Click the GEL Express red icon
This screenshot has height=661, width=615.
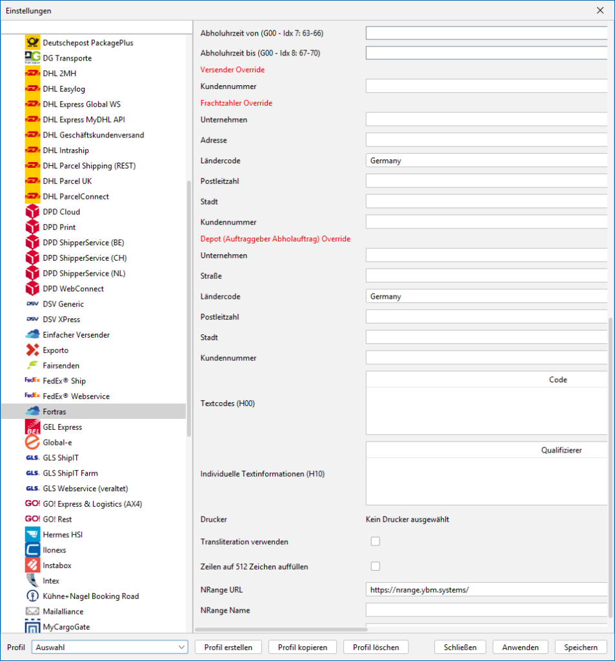tap(32, 427)
